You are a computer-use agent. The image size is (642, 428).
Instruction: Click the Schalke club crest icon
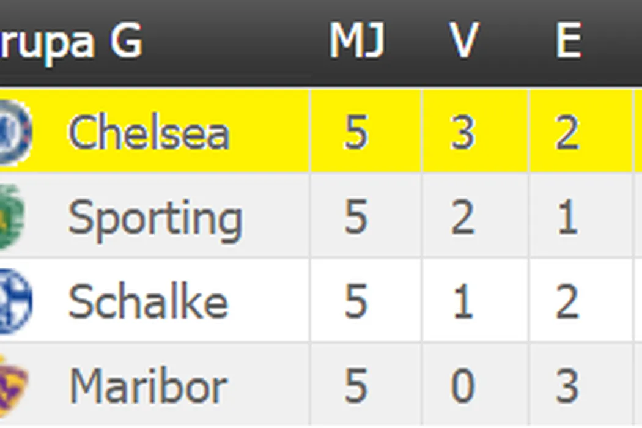[x=15, y=301]
